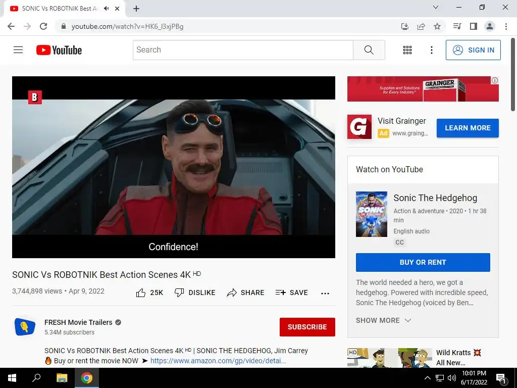
Task: Open the Wild Kratts video title
Action: (x=458, y=358)
